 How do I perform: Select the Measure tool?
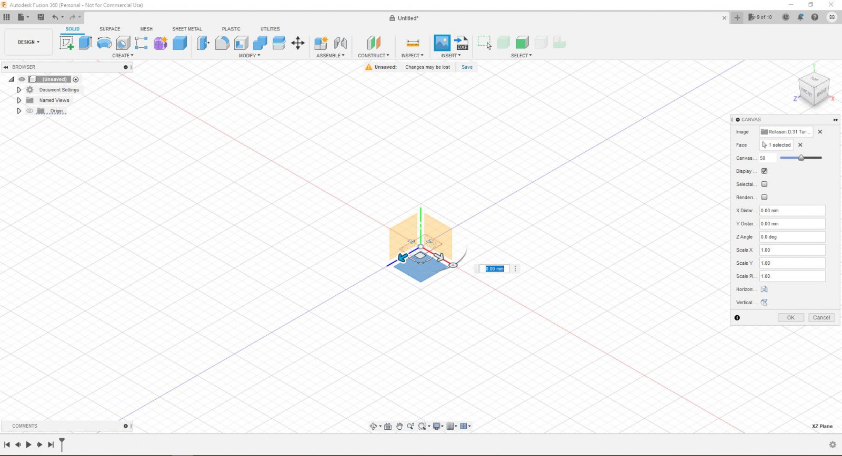(413, 43)
